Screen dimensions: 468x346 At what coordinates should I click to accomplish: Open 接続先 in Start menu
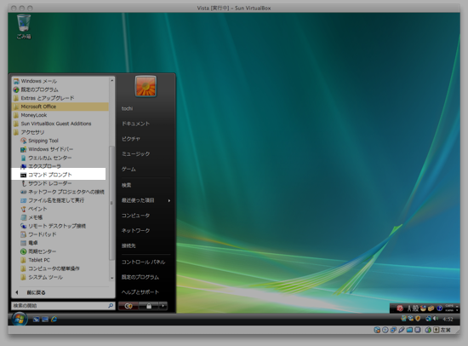click(128, 245)
